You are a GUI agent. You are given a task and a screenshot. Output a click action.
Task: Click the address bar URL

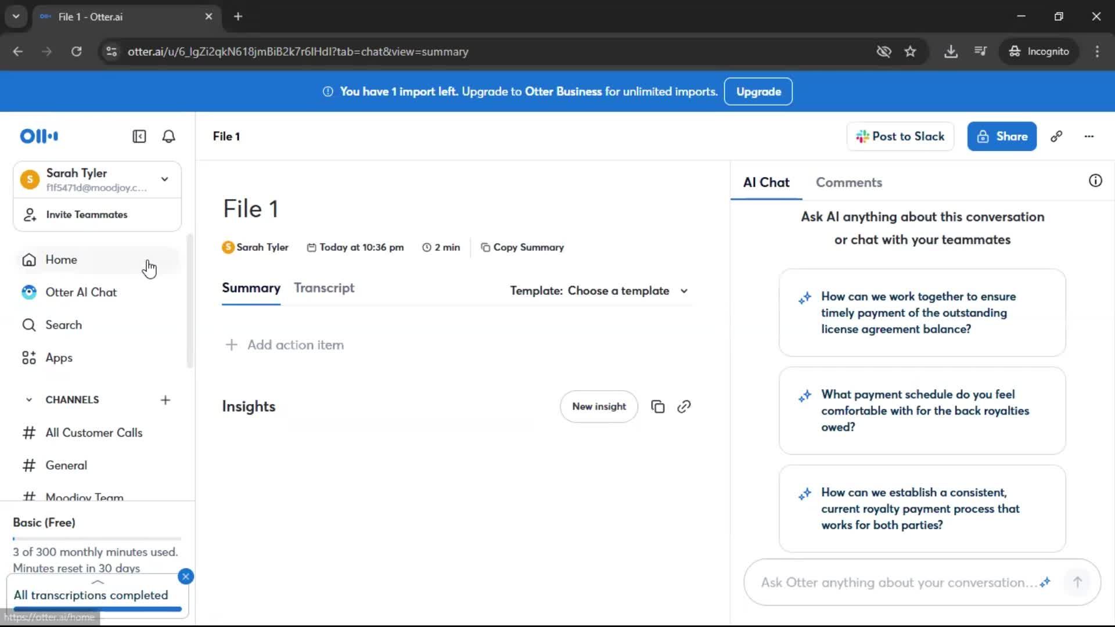[x=298, y=52]
